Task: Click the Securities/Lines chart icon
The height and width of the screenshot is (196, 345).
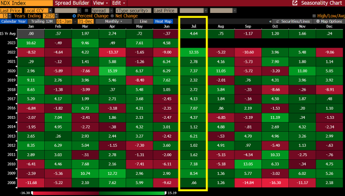Action: pos(278,22)
